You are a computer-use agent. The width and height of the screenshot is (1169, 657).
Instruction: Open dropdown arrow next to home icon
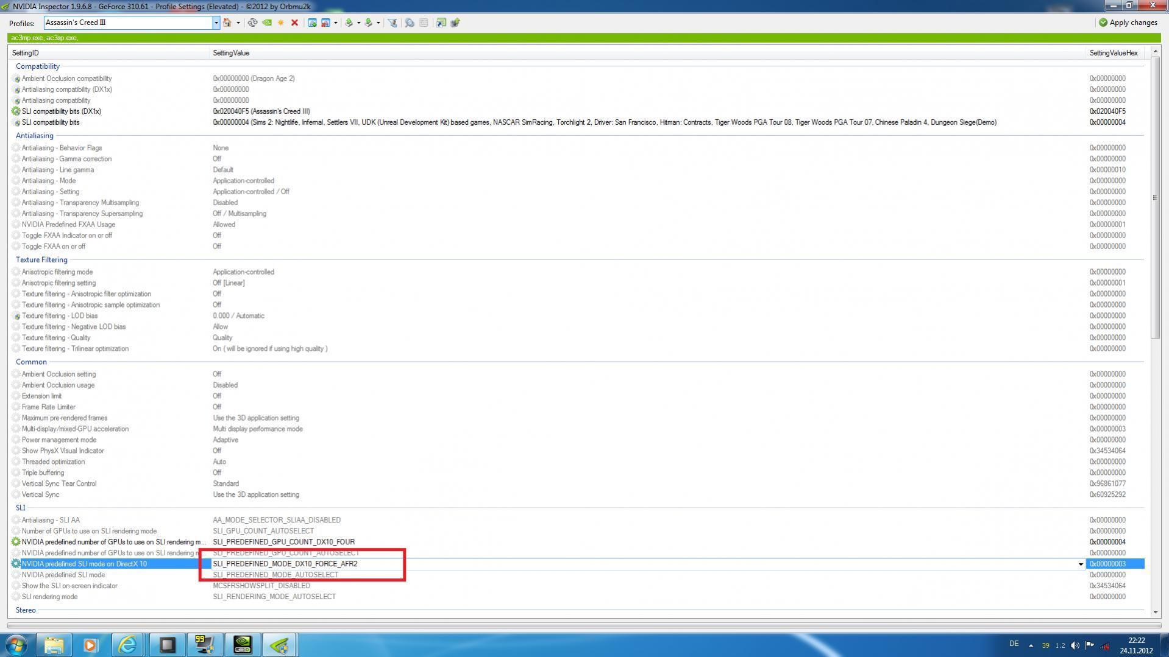tap(238, 23)
